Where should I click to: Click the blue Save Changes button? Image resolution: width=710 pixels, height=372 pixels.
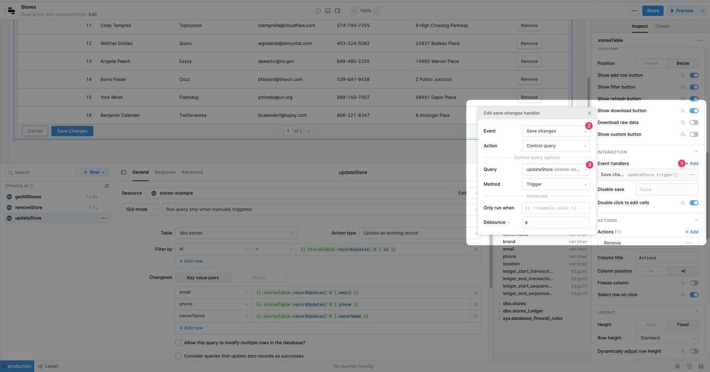click(72, 131)
